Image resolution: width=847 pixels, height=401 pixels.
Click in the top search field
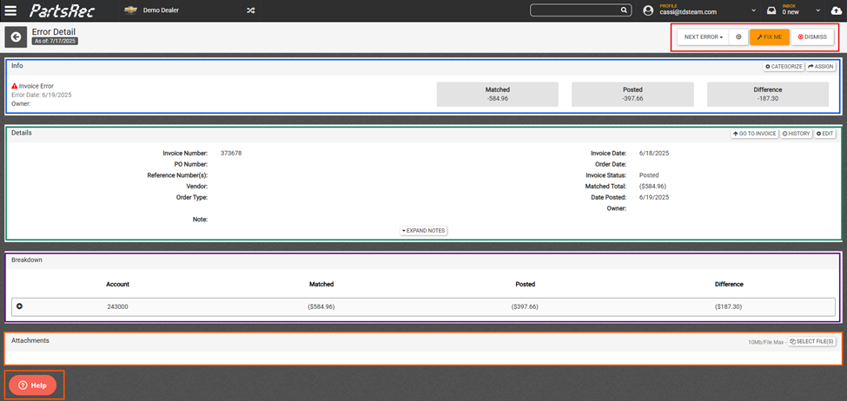point(575,10)
